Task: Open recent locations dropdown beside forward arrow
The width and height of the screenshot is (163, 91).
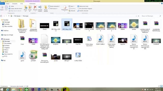Action: coord(7,16)
